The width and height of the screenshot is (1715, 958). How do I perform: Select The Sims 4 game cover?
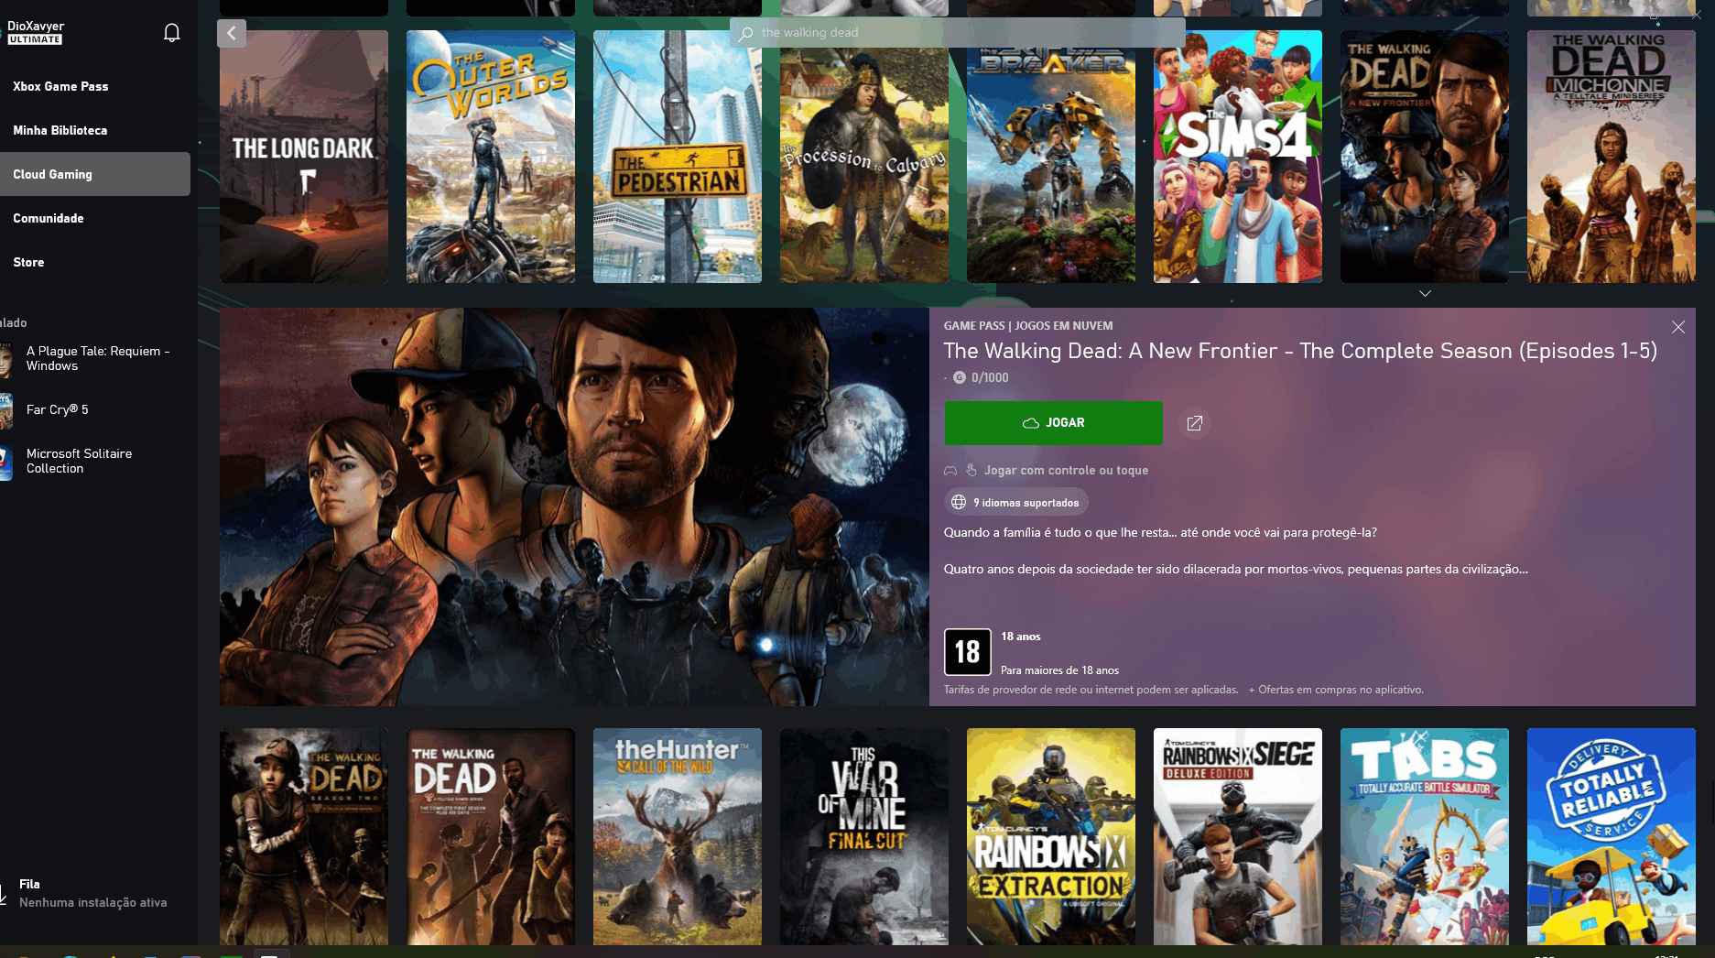pyautogui.click(x=1238, y=157)
